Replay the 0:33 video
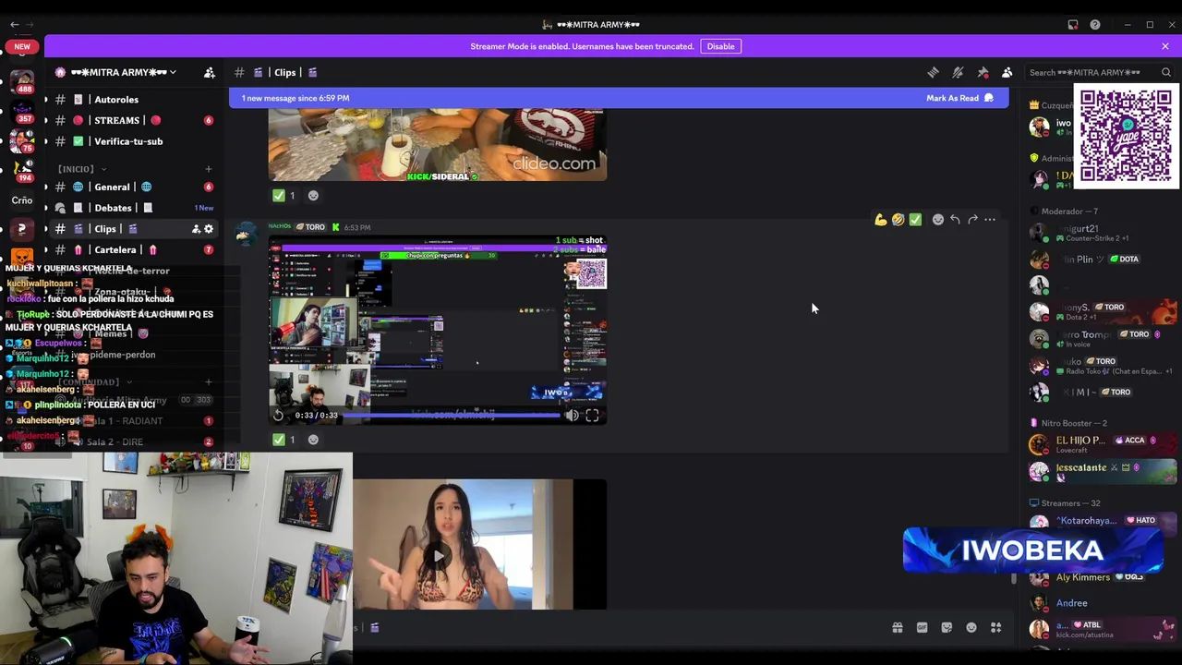This screenshot has height=665, width=1182. [x=278, y=416]
